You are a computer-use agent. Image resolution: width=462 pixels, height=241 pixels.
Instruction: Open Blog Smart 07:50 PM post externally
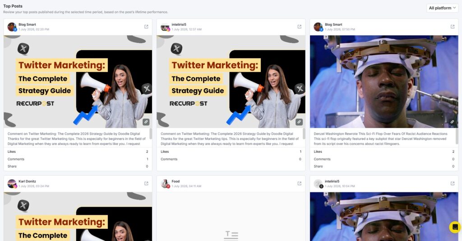452,27
